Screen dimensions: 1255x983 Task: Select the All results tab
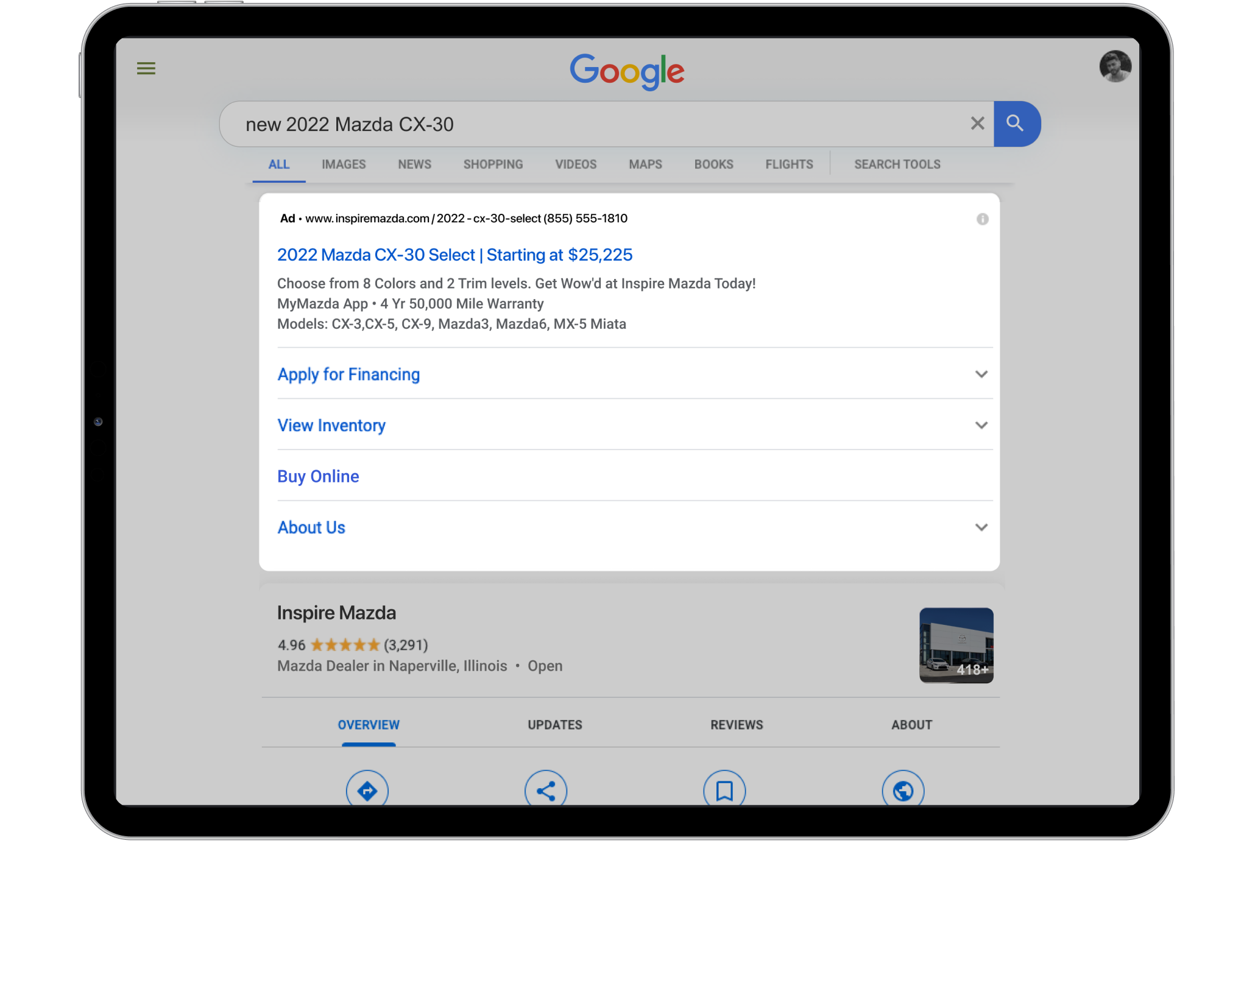tap(279, 164)
